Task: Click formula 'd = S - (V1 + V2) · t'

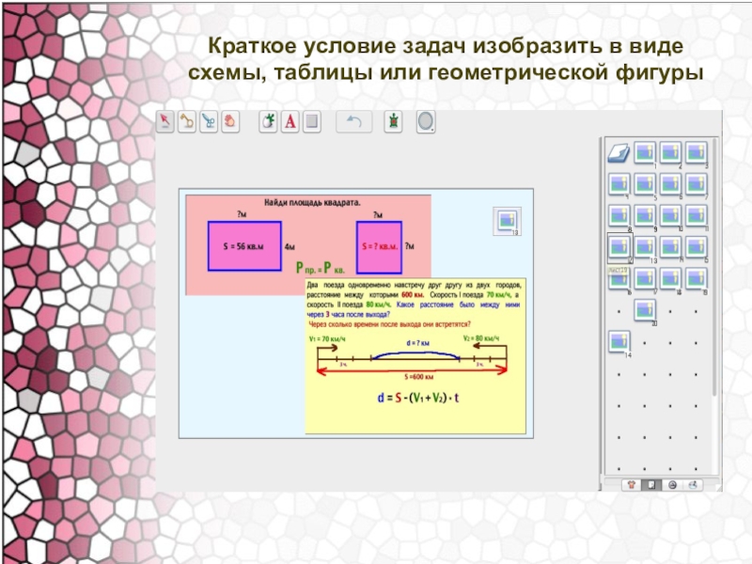Action: click(417, 398)
